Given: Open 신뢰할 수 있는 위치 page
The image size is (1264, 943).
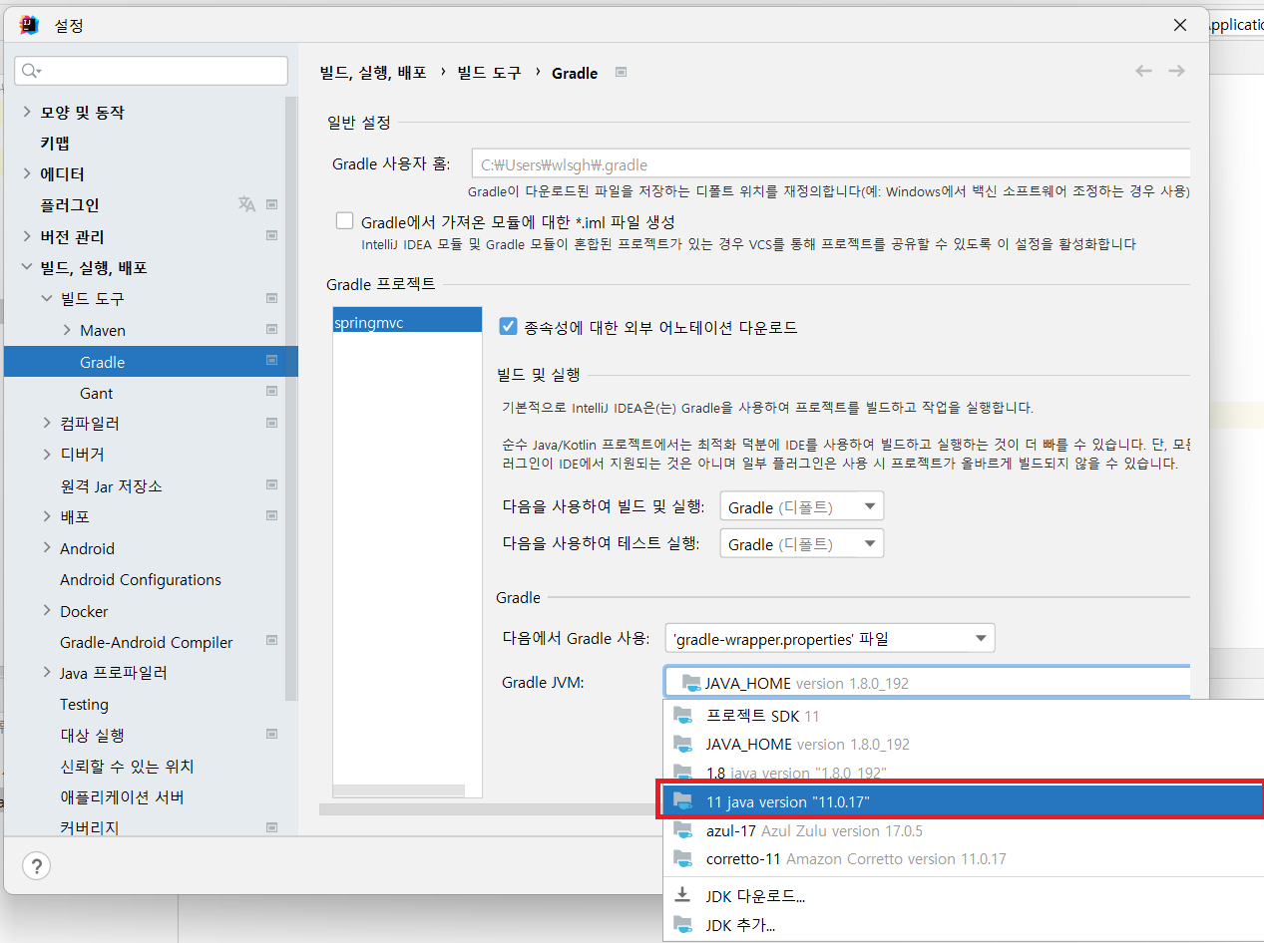Looking at the screenshot, I should point(127,766).
